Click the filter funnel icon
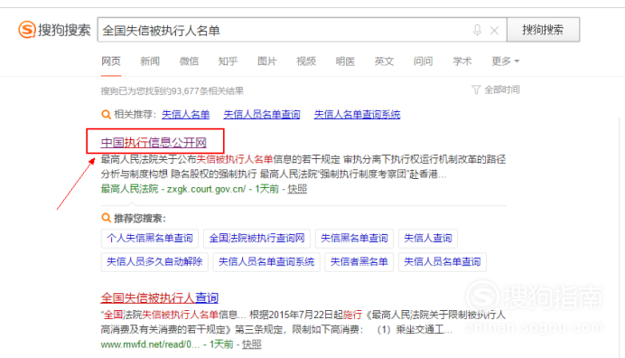This screenshot has width=625, height=358. tap(476, 89)
